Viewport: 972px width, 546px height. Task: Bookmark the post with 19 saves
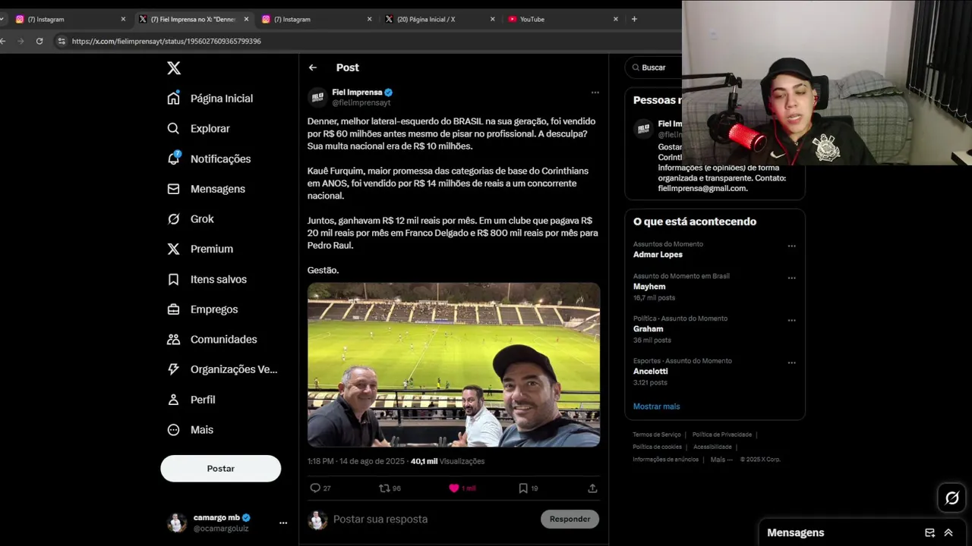point(523,488)
